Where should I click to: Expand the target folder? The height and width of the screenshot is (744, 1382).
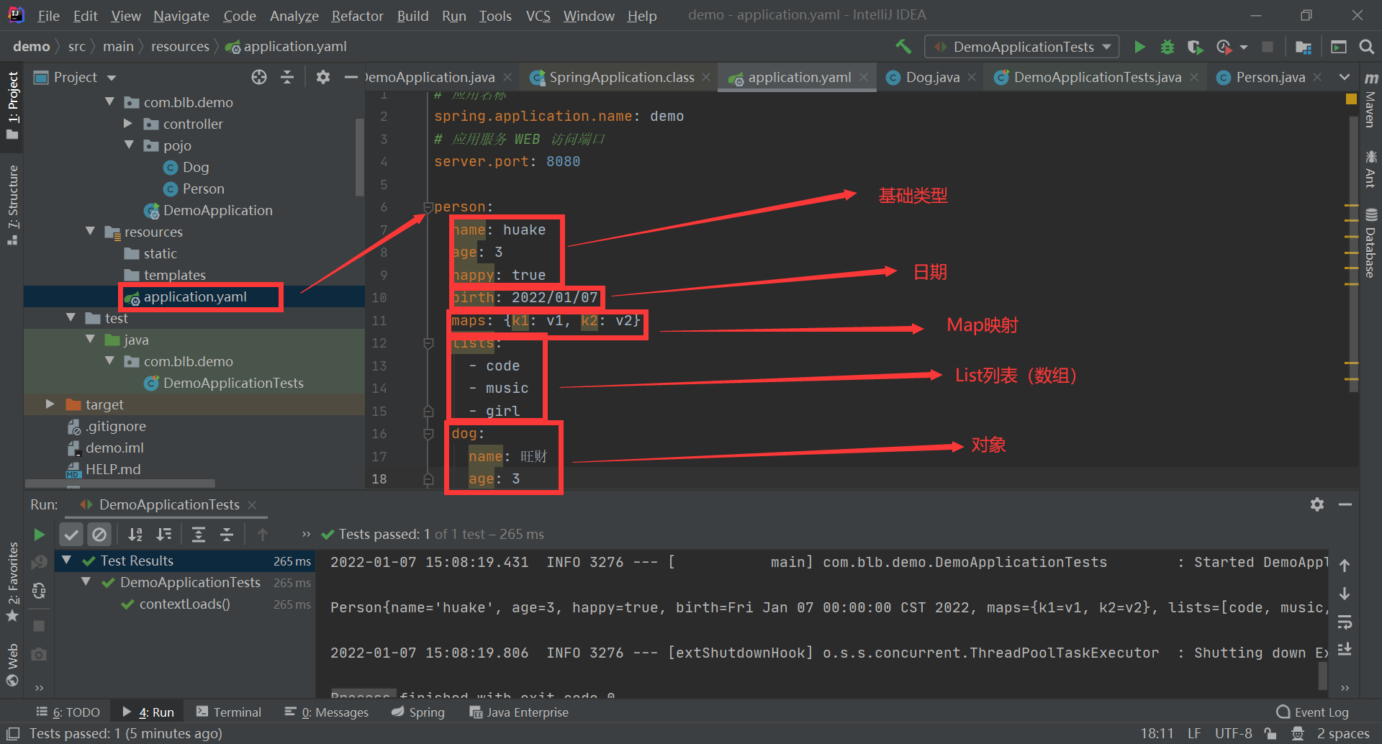50,404
